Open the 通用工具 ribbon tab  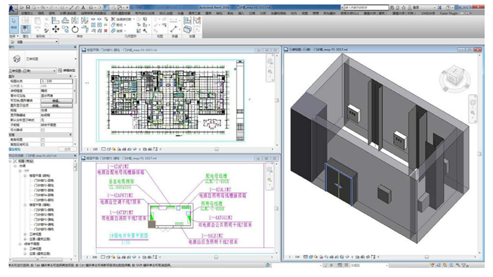[x=194, y=13]
